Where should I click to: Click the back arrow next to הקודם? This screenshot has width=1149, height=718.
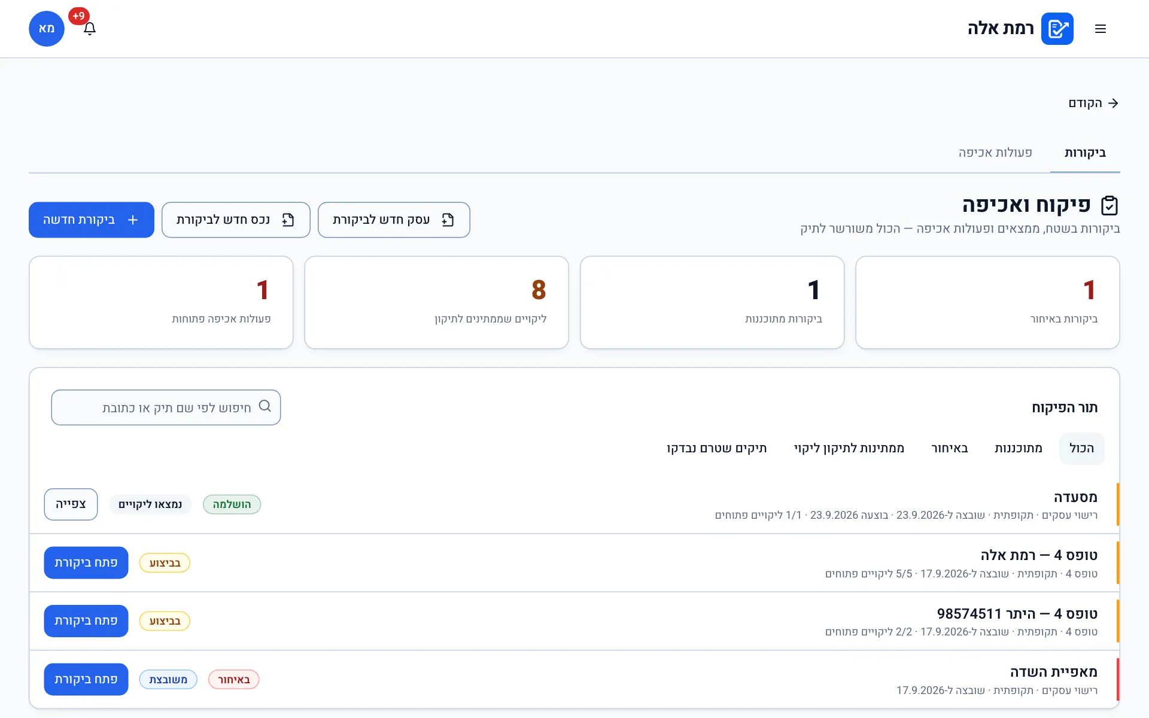[x=1113, y=103]
